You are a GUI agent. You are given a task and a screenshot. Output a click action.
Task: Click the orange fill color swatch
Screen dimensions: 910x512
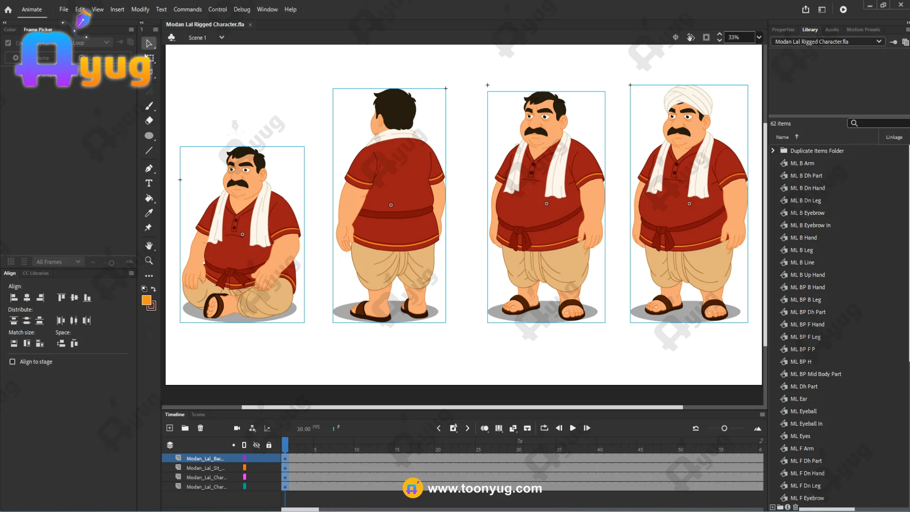146,301
